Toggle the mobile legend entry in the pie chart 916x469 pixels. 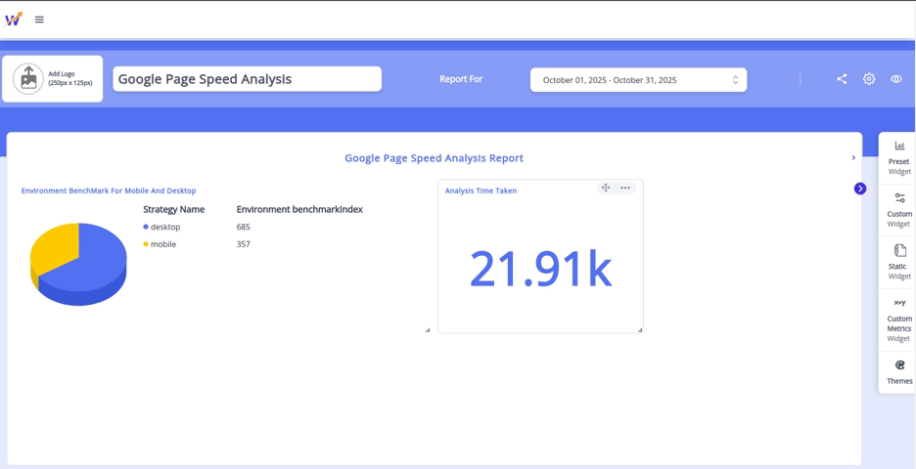pos(160,244)
